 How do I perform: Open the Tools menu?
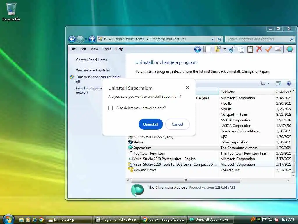[107, 49]
